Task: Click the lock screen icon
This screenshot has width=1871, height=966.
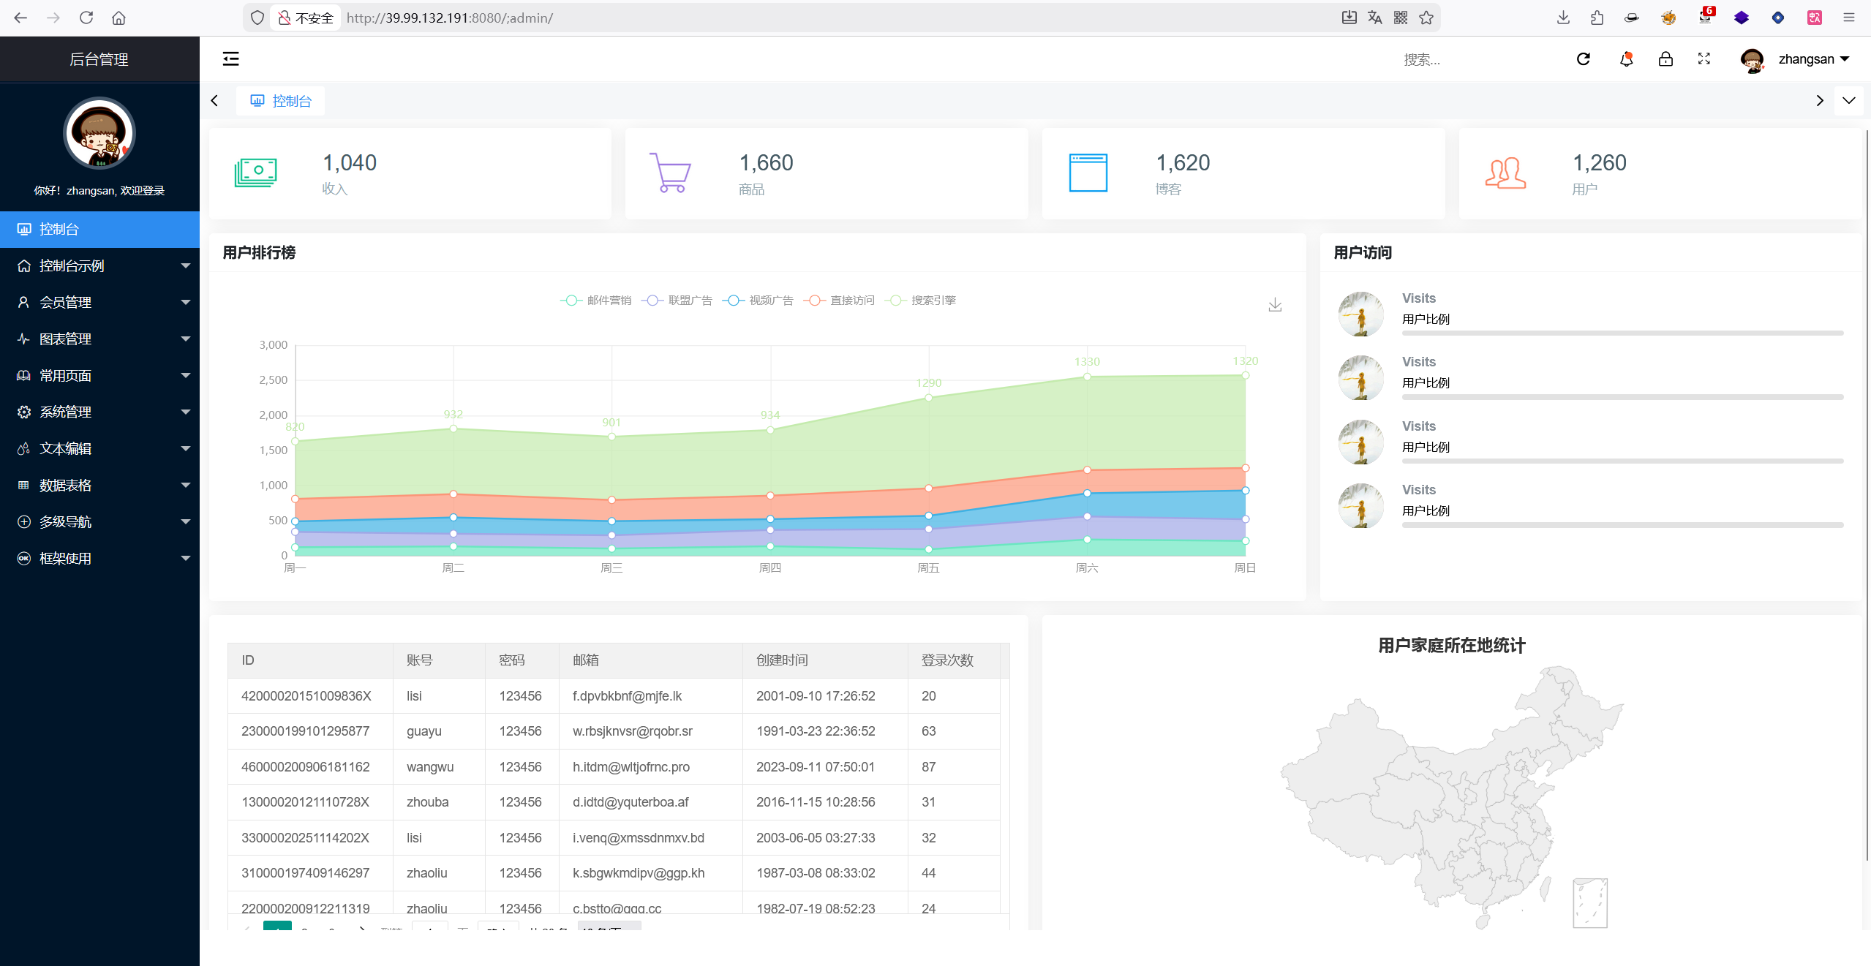Action: [1665, 59]
